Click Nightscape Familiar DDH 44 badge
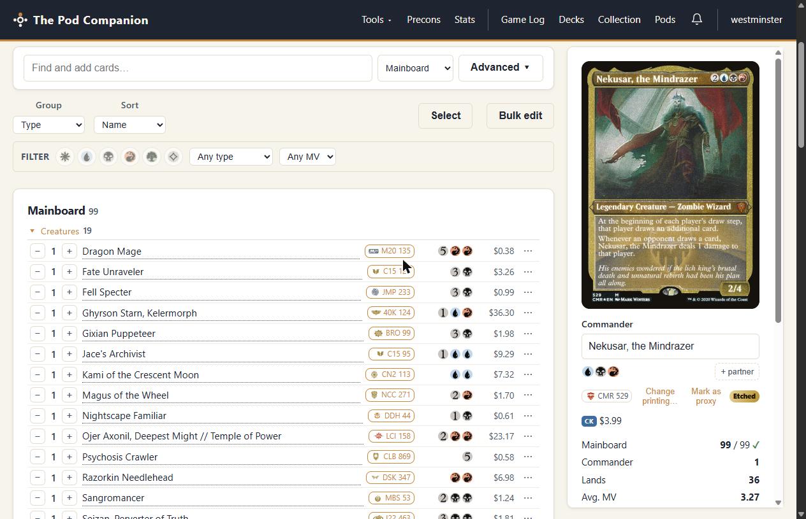 392,416
